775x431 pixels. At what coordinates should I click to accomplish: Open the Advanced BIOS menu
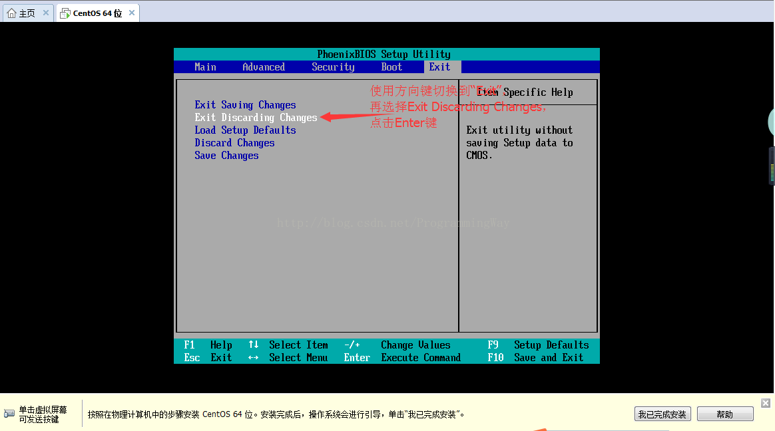264,67
